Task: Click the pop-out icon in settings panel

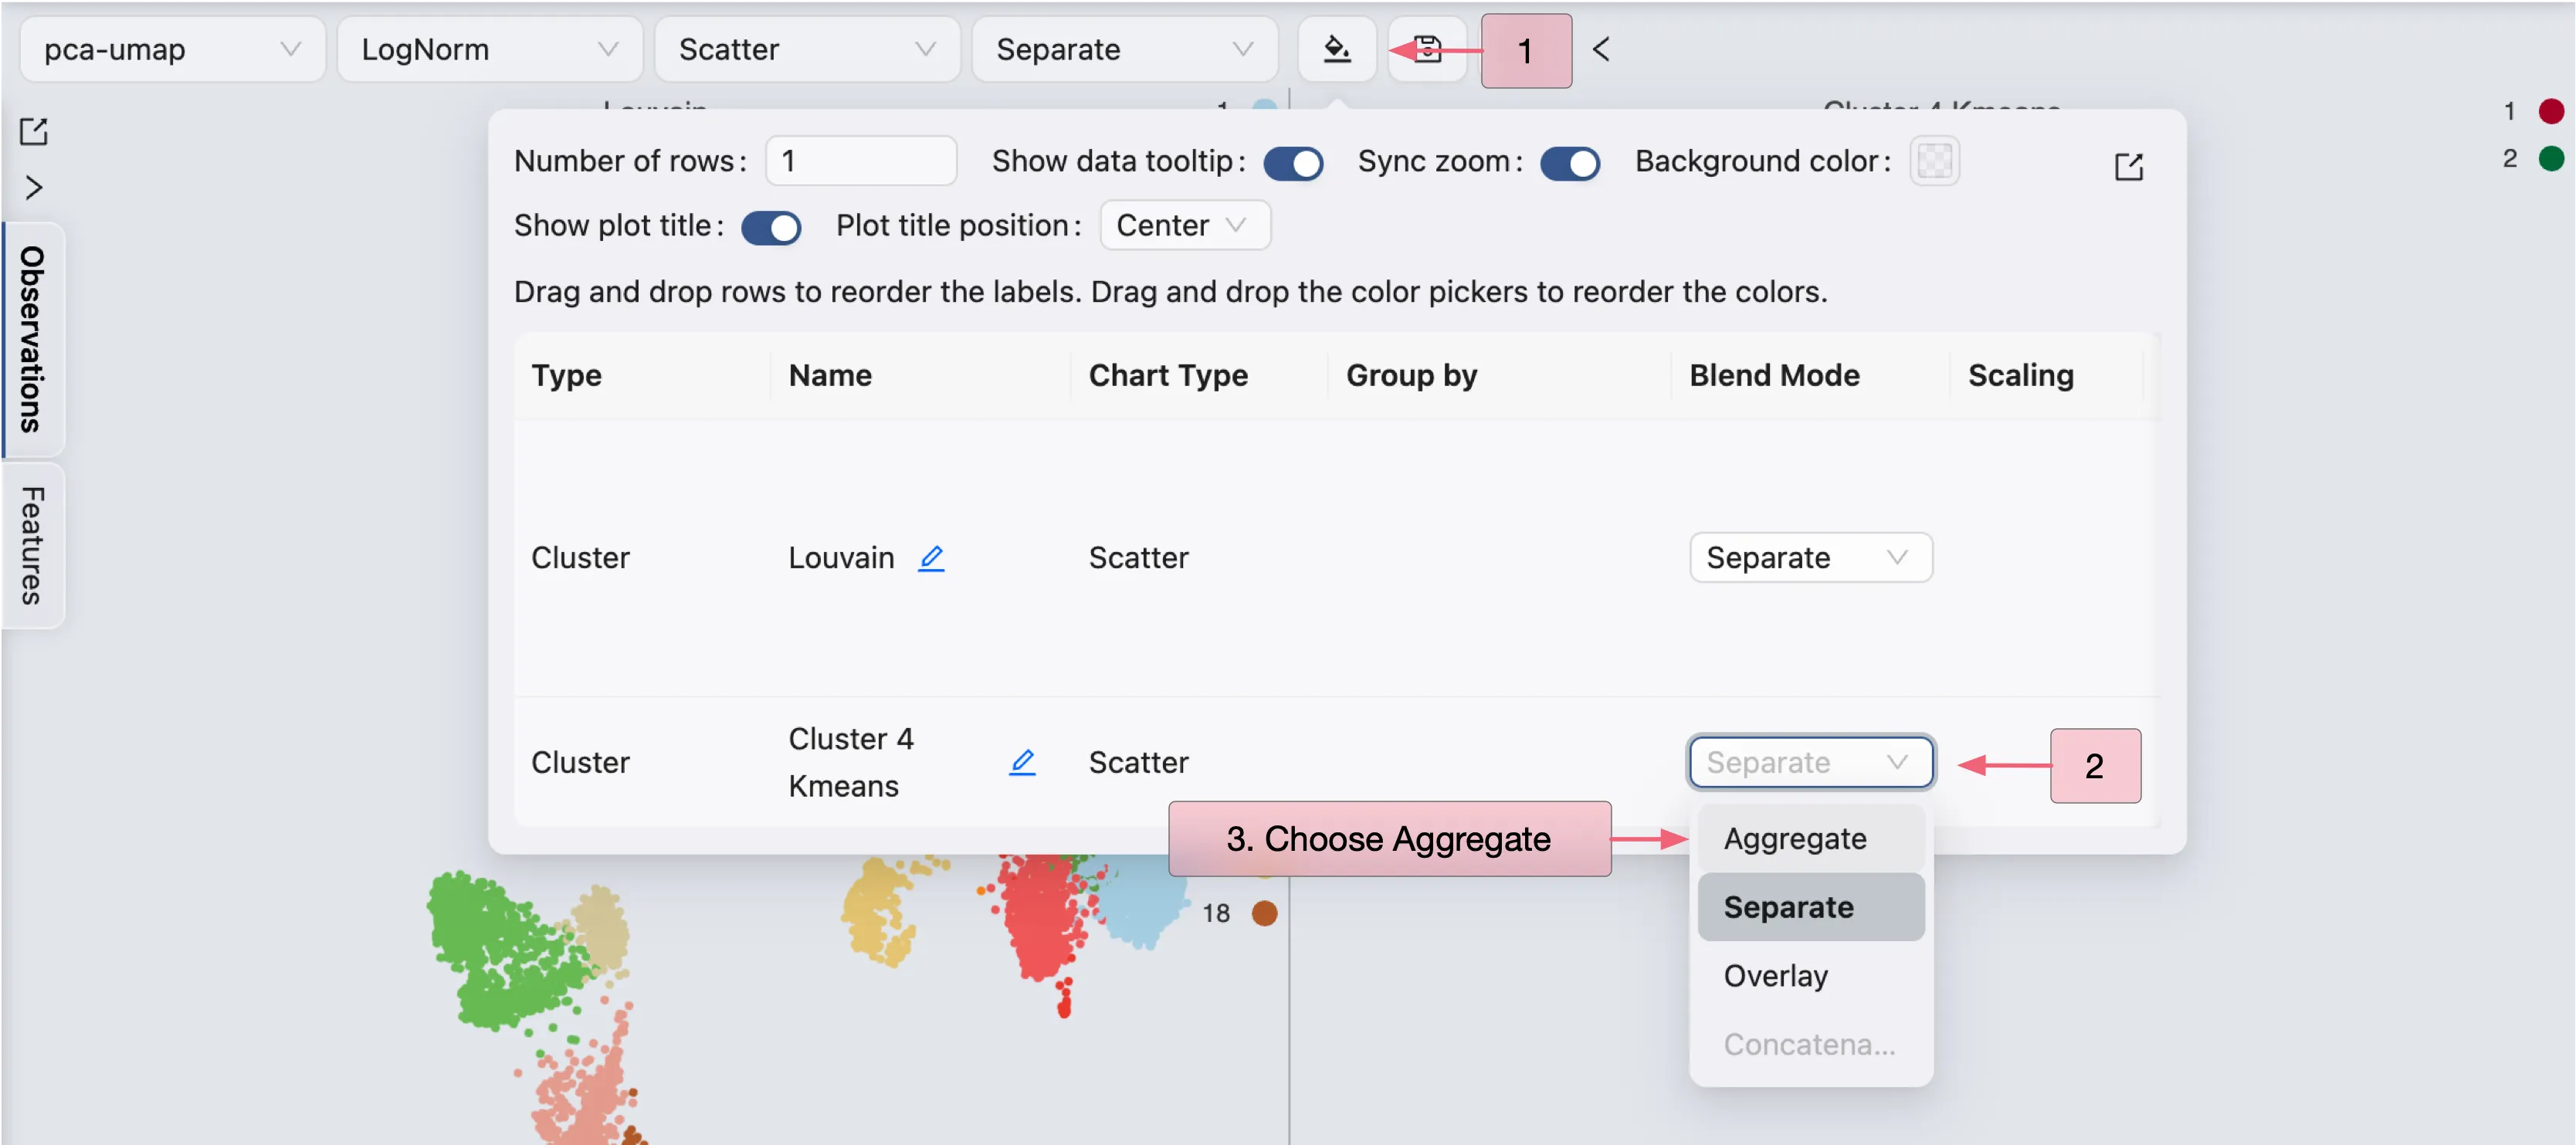Action: pyautogui.click(x=2129, y=166)
